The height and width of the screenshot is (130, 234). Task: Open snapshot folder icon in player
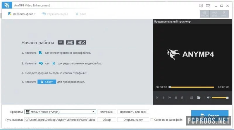(199, 98)
